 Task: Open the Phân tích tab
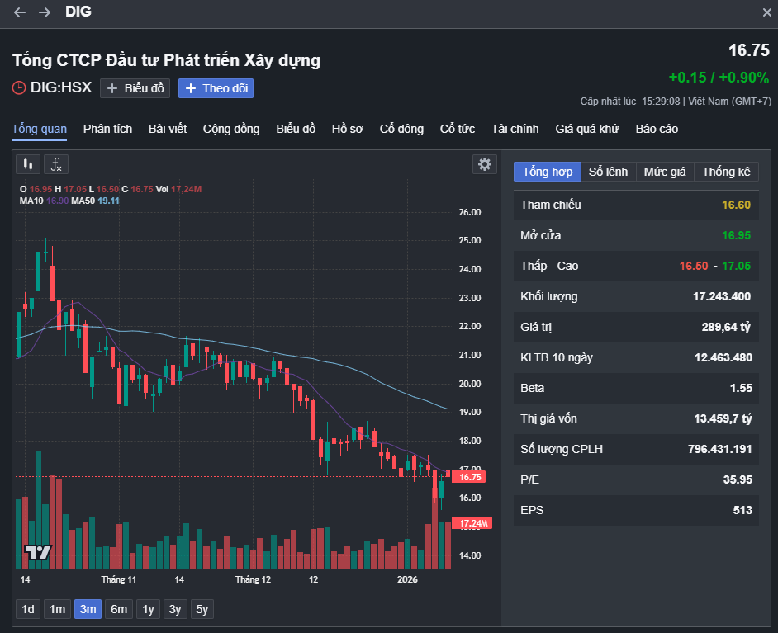tap(107, 129)
